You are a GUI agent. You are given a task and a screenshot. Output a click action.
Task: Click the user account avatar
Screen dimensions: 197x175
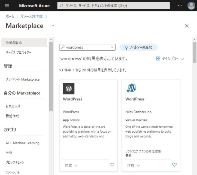coord(191,6)
